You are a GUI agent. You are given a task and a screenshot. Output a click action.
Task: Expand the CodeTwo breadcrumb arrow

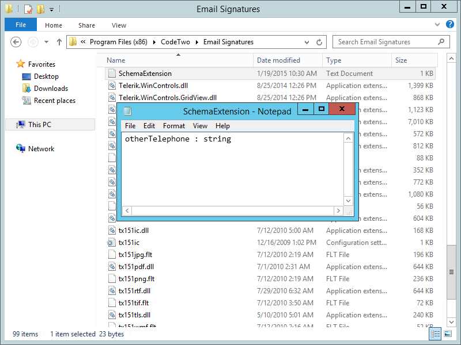tap(197, 42)
